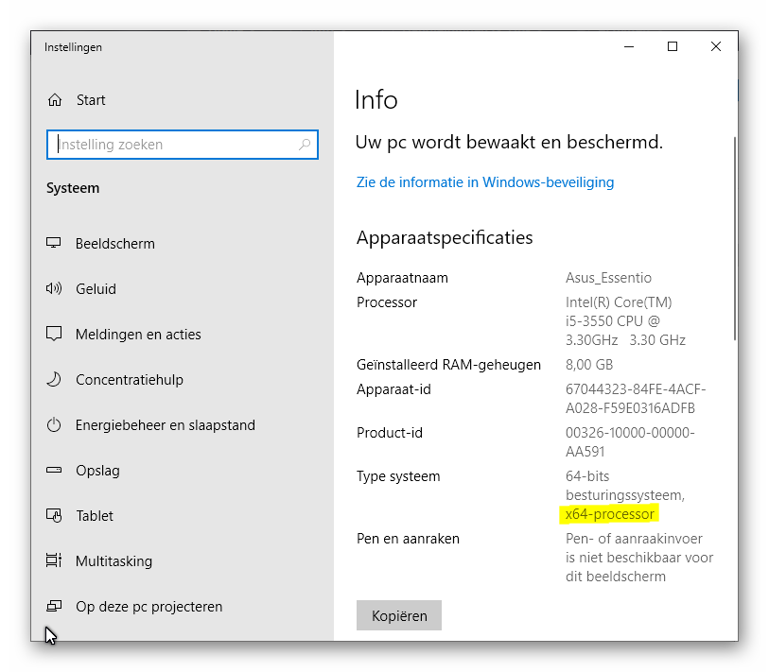
Task: Maximize the Instellingen window
Action: pos(673,46)
